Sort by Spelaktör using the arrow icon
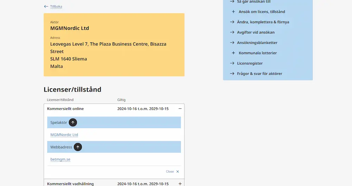Image resolution: width=352 pixels, height=186 pixels. (73, 122)
